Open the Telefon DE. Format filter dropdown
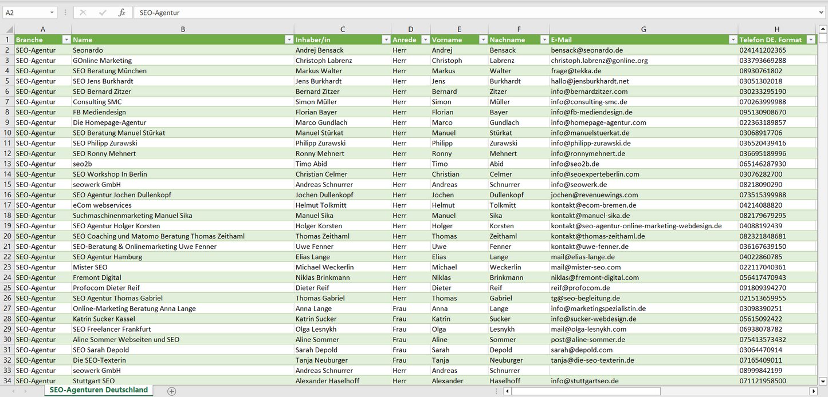 point(811,40)
